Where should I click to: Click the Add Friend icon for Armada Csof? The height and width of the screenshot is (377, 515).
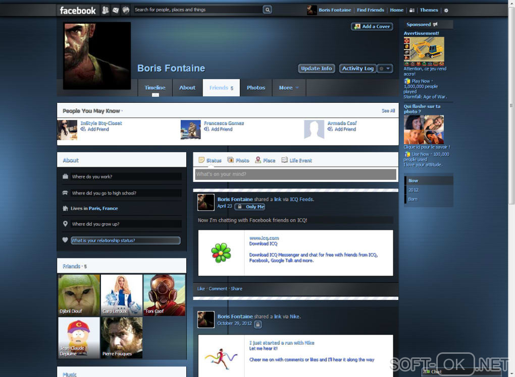point(330,129)
